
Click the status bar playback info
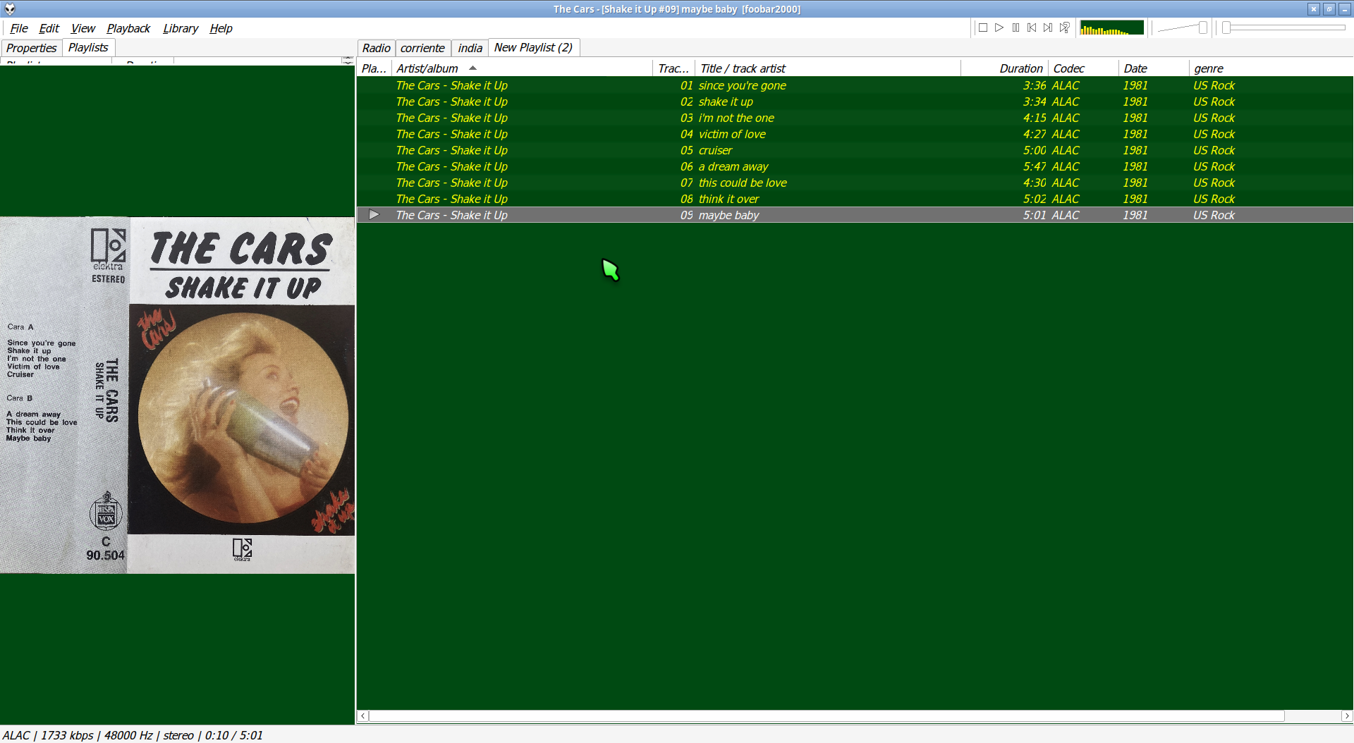tap(133, 735)
